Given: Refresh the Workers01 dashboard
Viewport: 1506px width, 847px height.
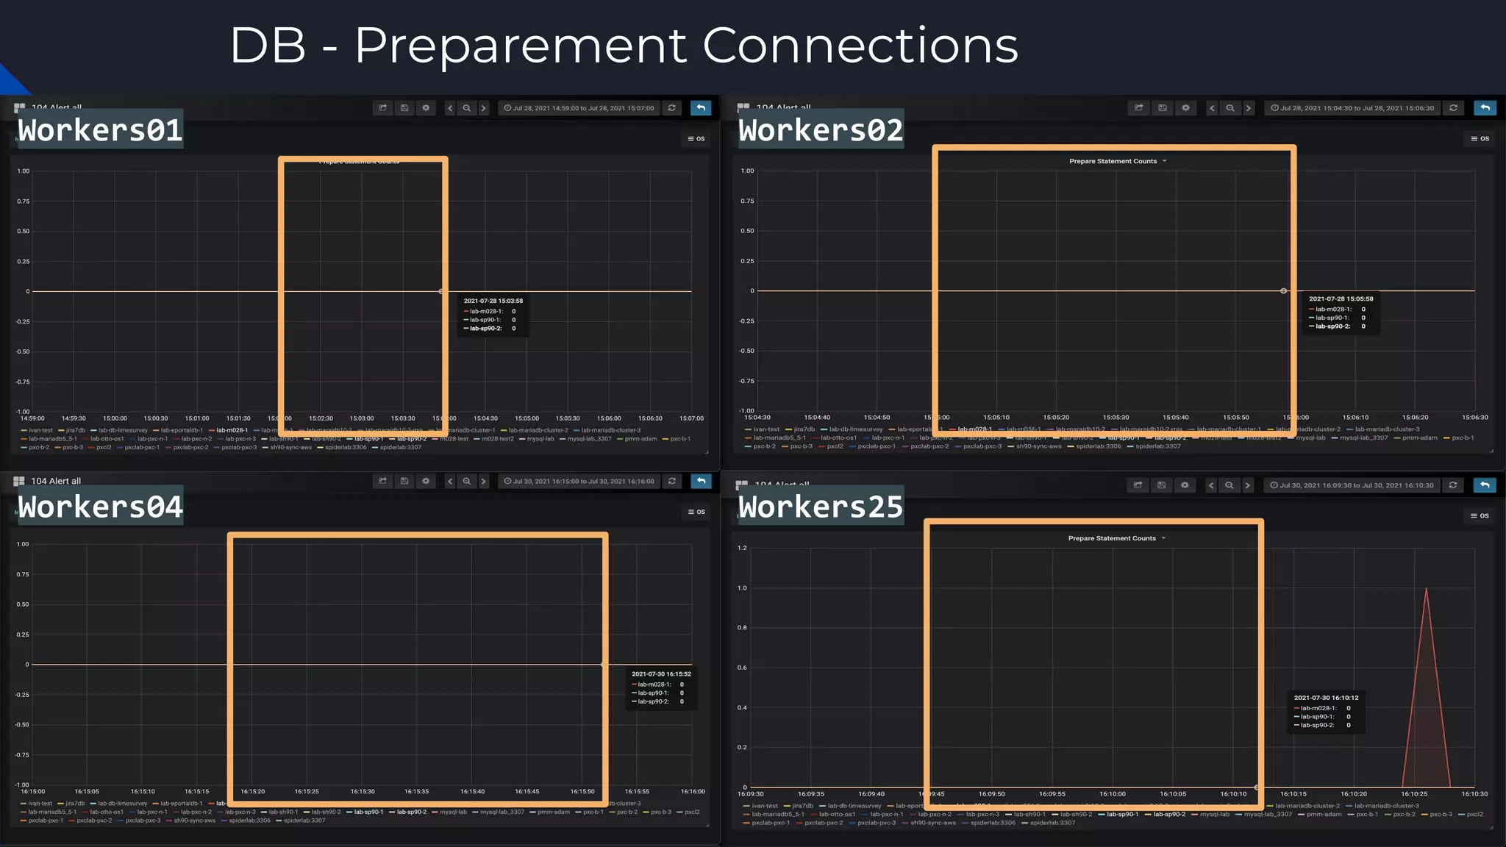Looking at the screenshot, I should click(671, 108).
